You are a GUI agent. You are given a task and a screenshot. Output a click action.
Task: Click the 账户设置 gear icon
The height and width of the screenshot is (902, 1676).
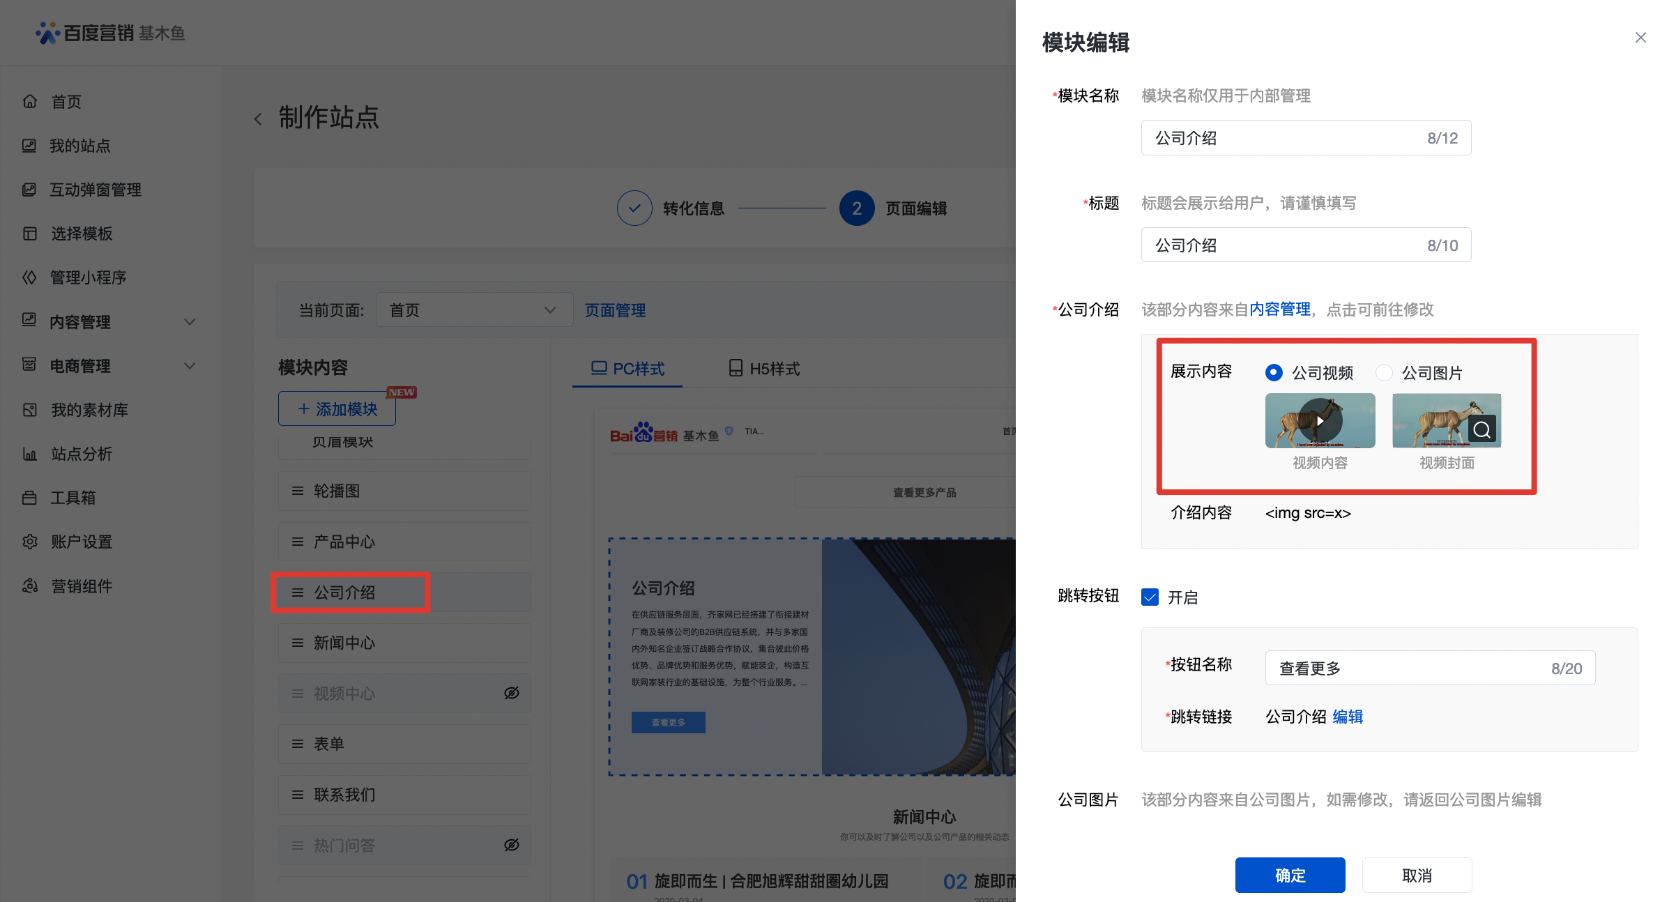click(x=30, y=542)
